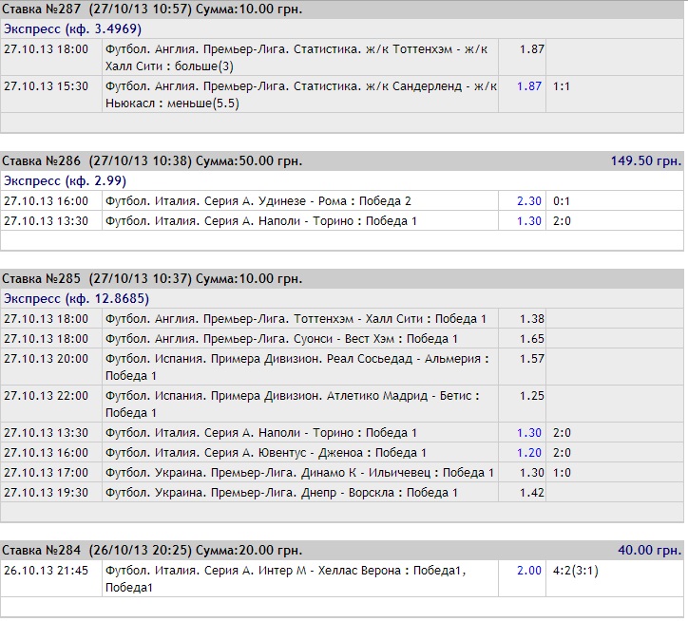The width and height of the screenshot is (688, 621).
Task: Select the Тоттенхэм - Халл Сити больше(3) row
Action: click(299, 58)
